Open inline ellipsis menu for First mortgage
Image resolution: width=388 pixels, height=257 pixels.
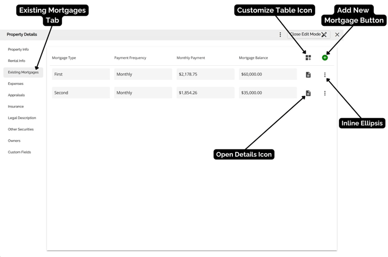point(325,74)
